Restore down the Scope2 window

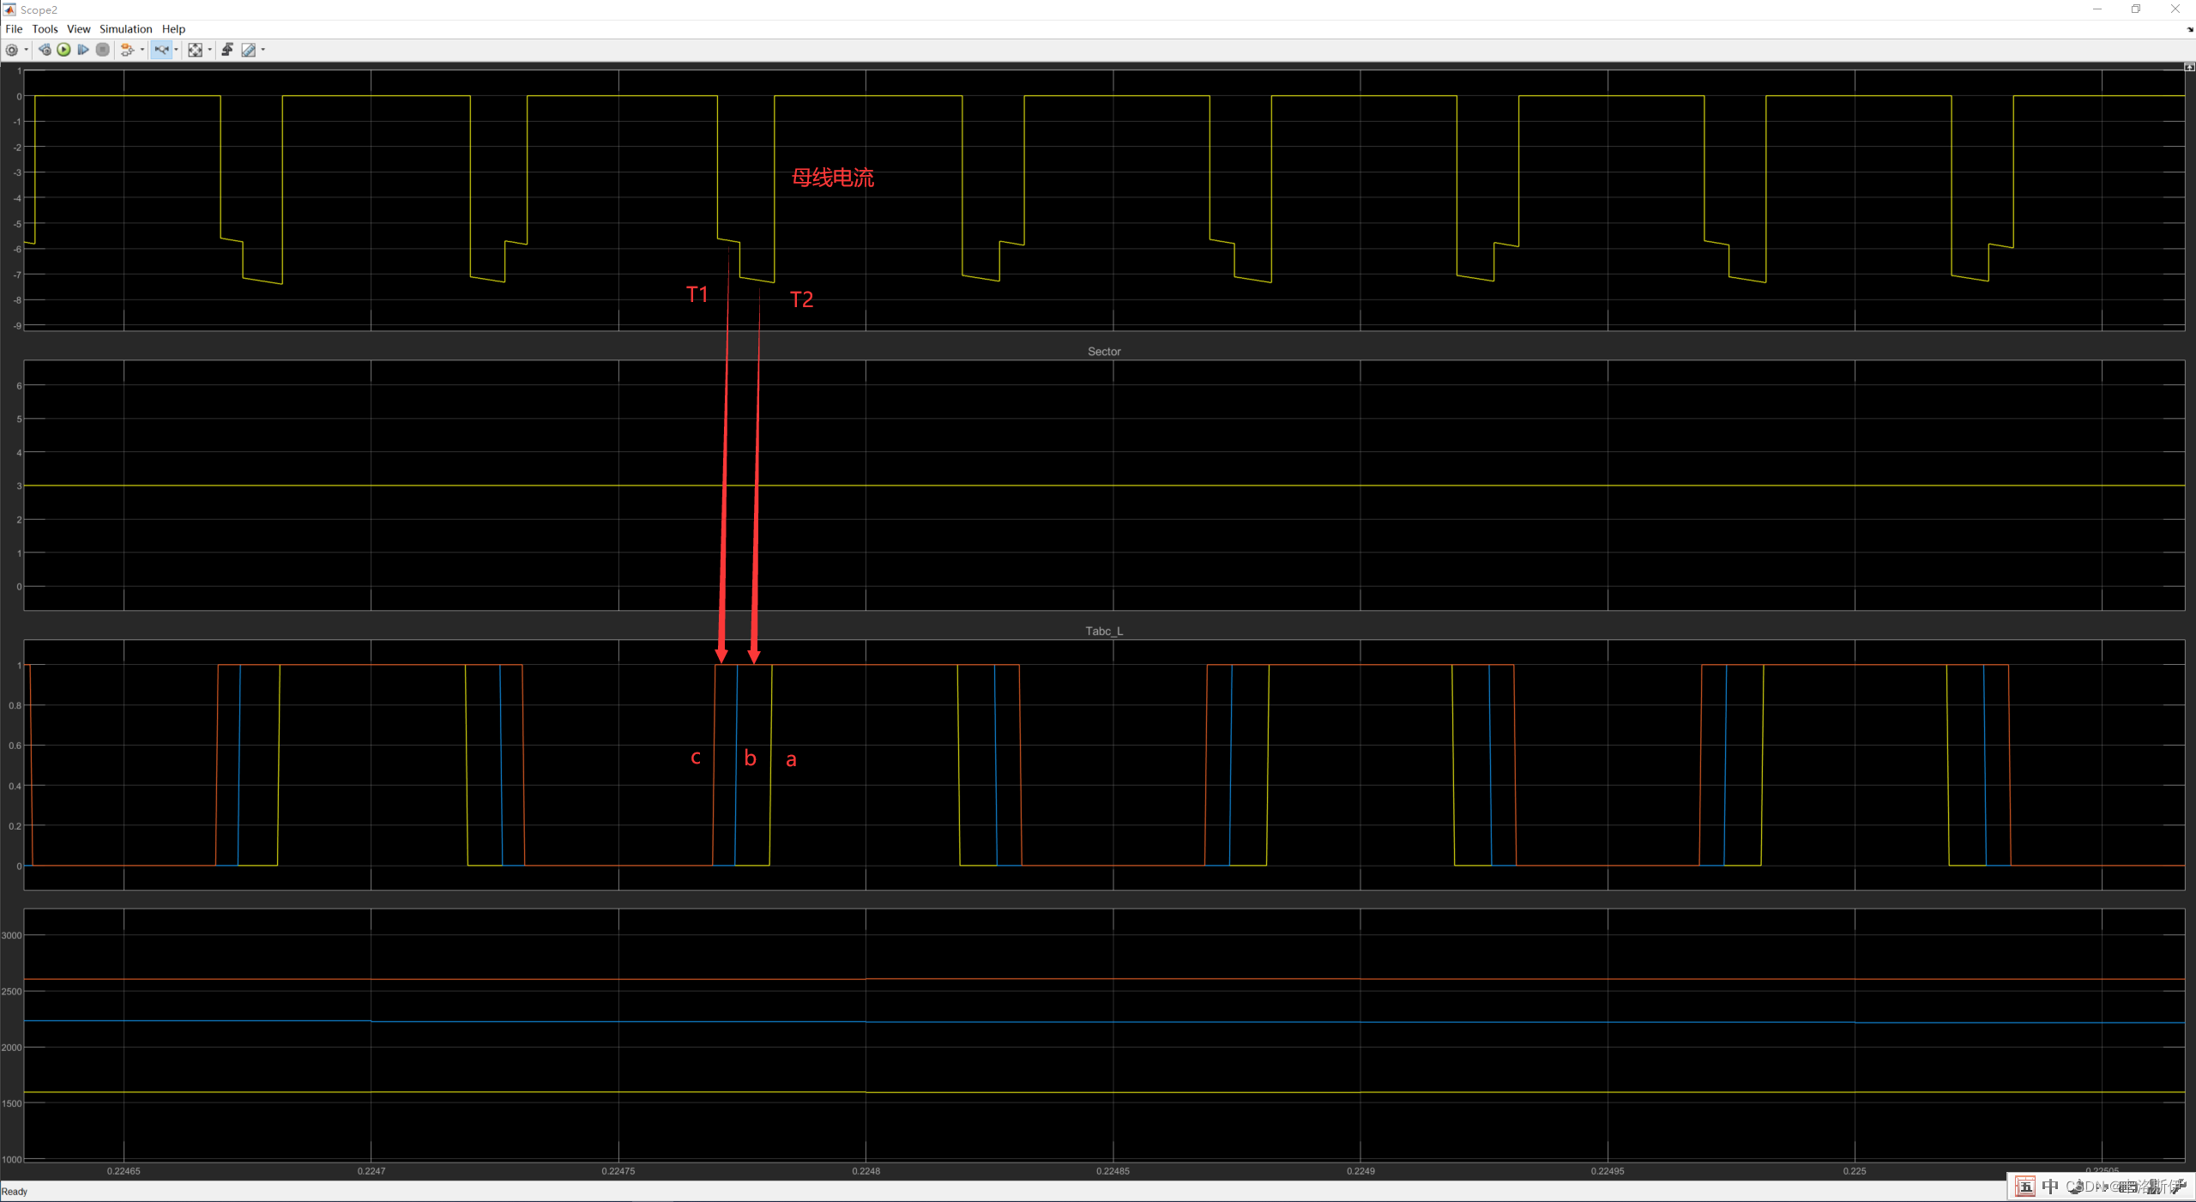click(x=2136, y=9)
